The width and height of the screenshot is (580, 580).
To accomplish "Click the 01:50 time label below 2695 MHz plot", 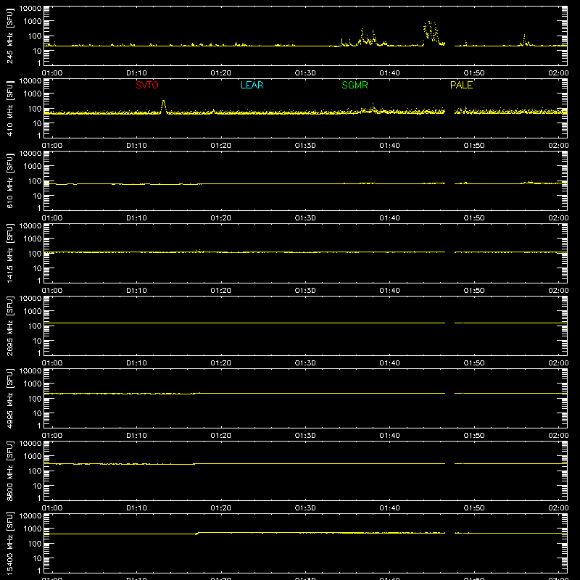I will [474, 363].
